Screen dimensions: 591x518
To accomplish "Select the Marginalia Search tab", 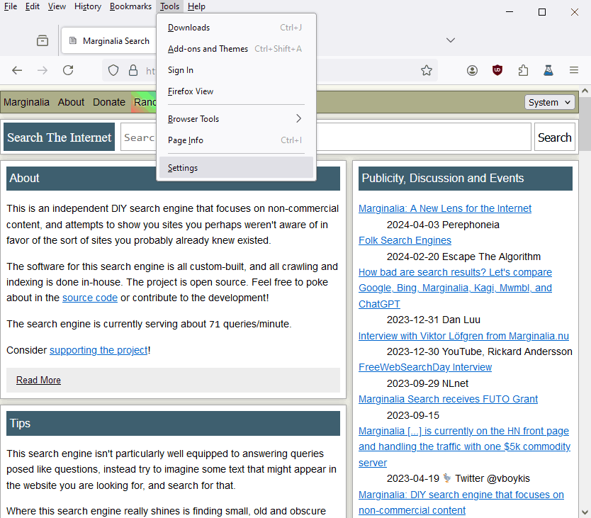I will 109,40.
